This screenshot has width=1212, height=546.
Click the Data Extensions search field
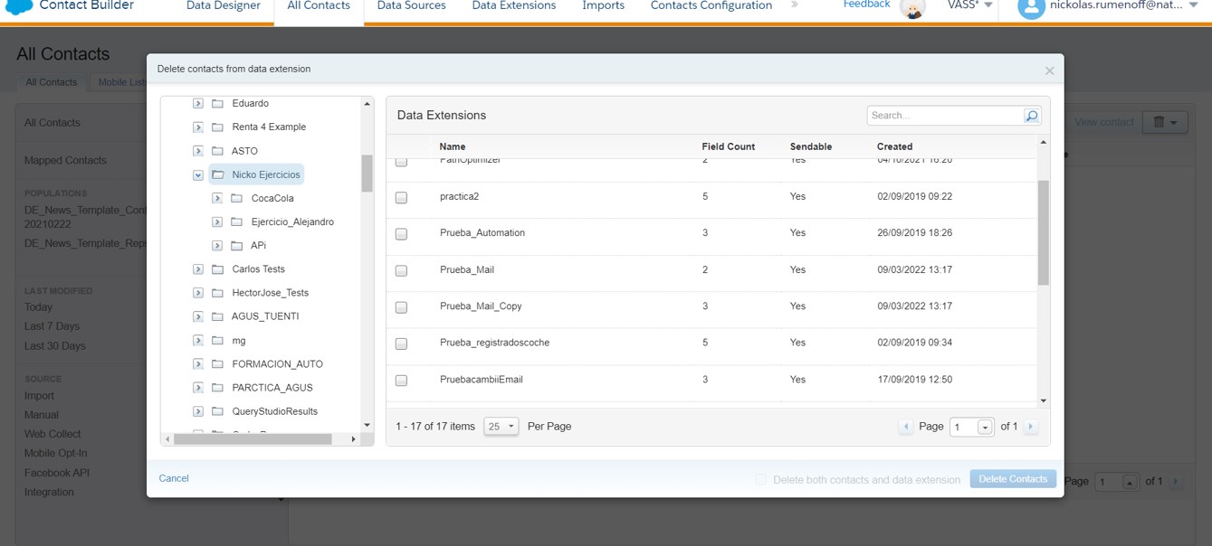[944, 116]
